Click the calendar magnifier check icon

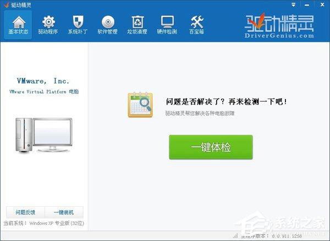coord(140,105)
